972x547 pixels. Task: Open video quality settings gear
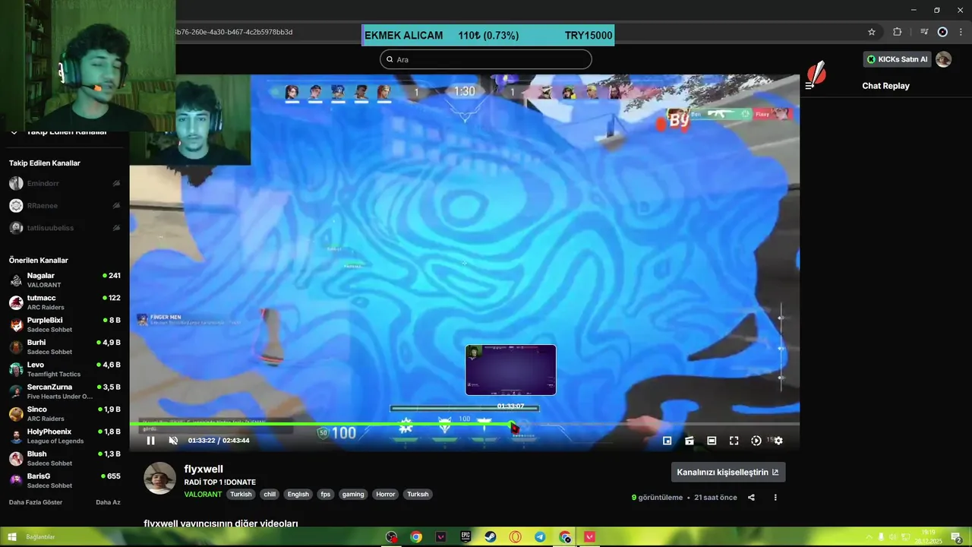[x=778, y=441]
